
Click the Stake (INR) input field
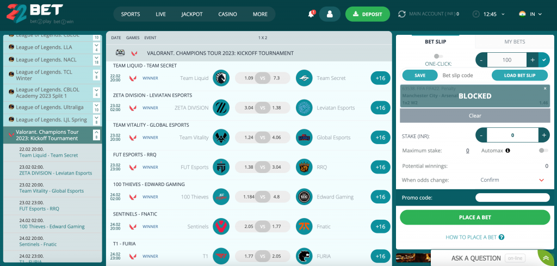[x=512, y=135]
